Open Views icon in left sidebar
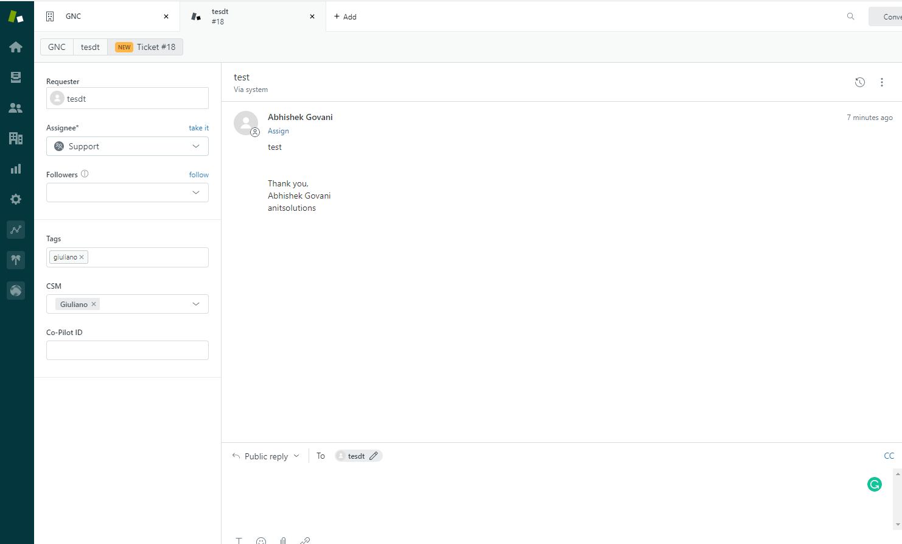Screen dimensions: 902x544 tap(16, 77)
